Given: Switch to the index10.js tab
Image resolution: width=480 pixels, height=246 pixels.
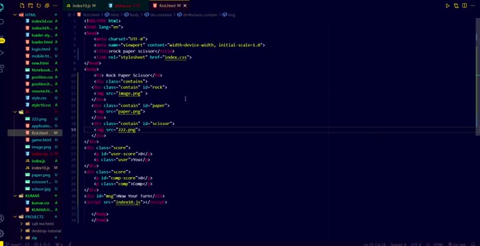Looking at the screenshot, I should pyautogui.click(x=81, y=5).
